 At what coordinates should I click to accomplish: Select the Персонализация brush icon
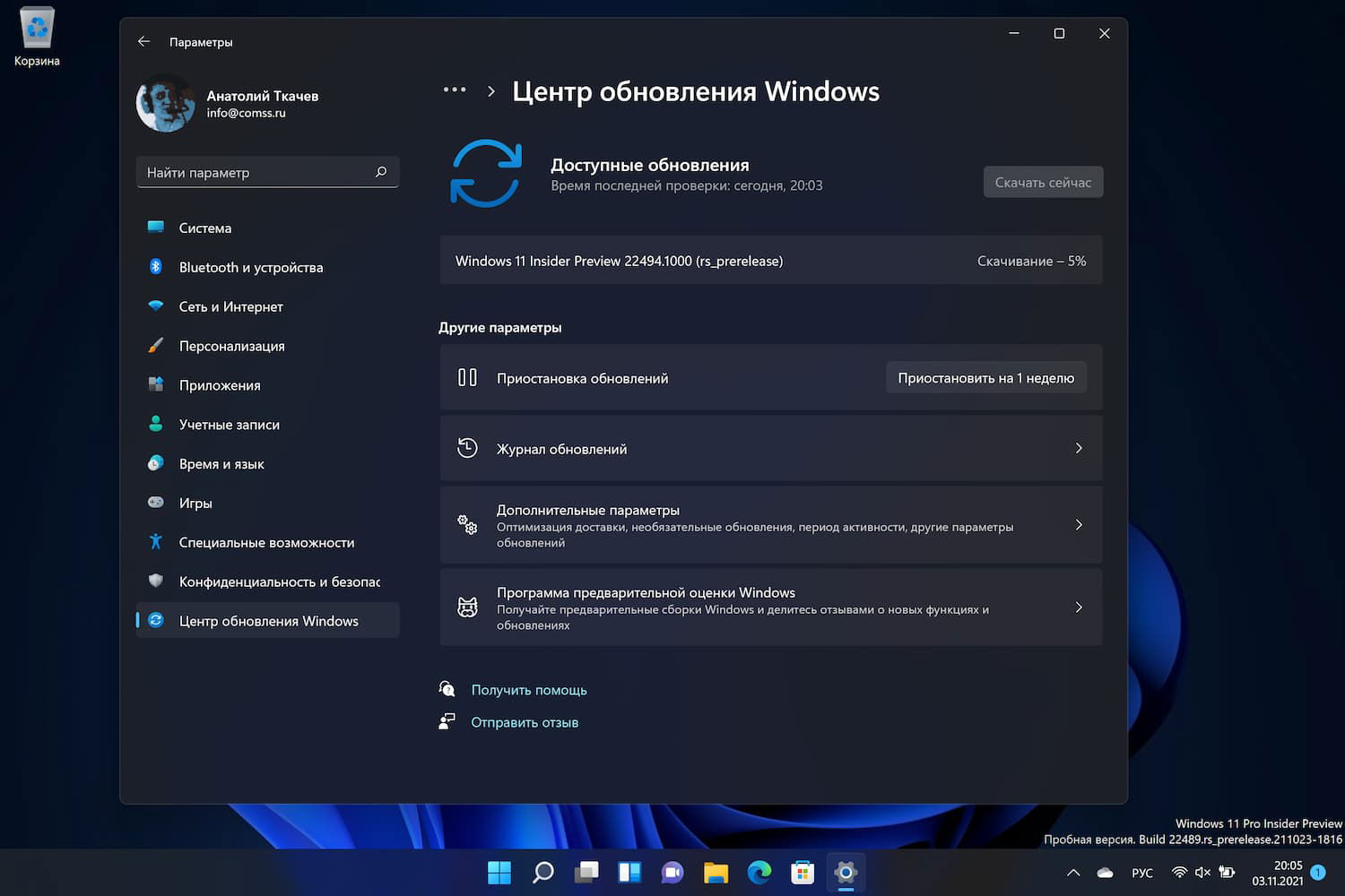(x=156, y=345)
